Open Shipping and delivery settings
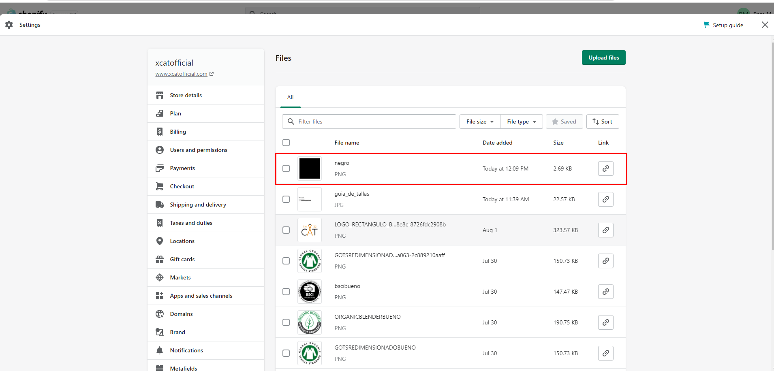The image size is (774, 371). pyautogui.click(x=206, y=205)
